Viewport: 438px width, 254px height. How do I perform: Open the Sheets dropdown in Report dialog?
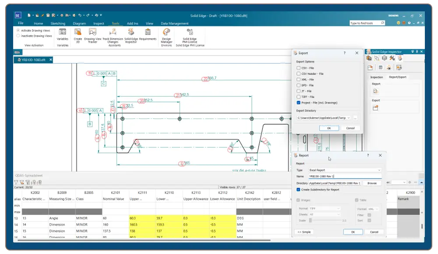coord(338,214)
